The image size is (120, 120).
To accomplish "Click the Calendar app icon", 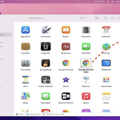I will click(106, 30).
